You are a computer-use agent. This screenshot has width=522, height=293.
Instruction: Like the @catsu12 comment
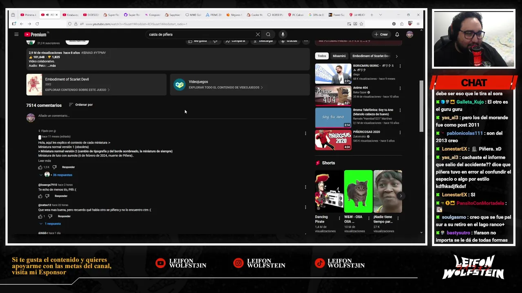click(x=40, y=216)
